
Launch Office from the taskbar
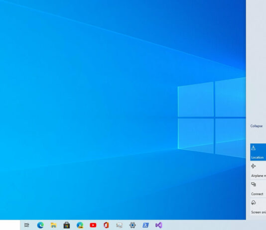click(x=106, y=225)
